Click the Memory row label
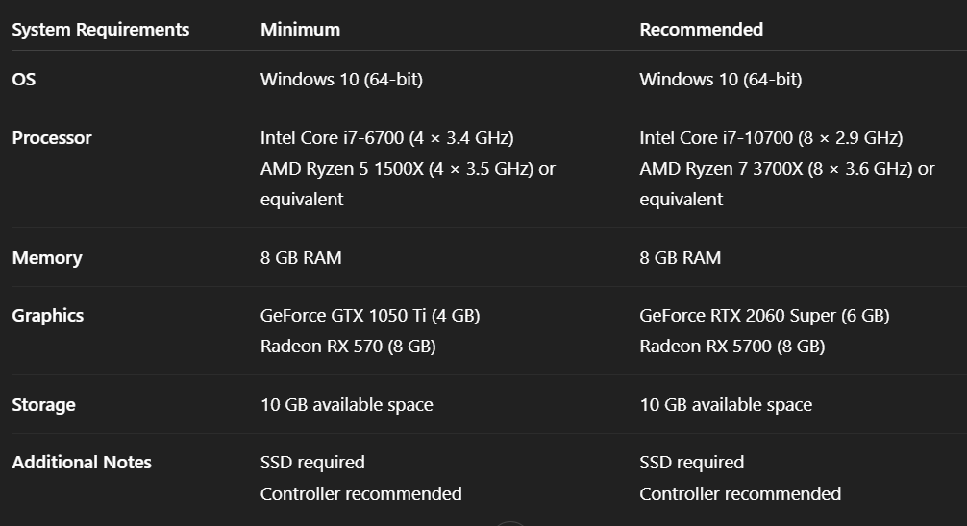Image resolution: width=967 pixels, height=526 pixels. (47, 258)
